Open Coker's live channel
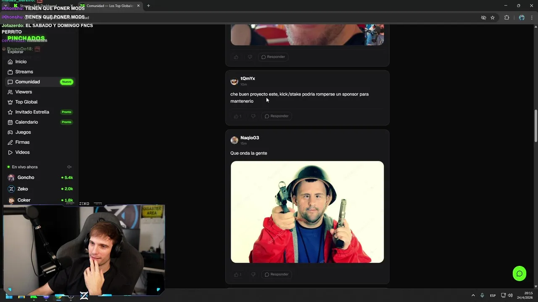The width and height of the screenshot is (538, 302). coord(40,200)
